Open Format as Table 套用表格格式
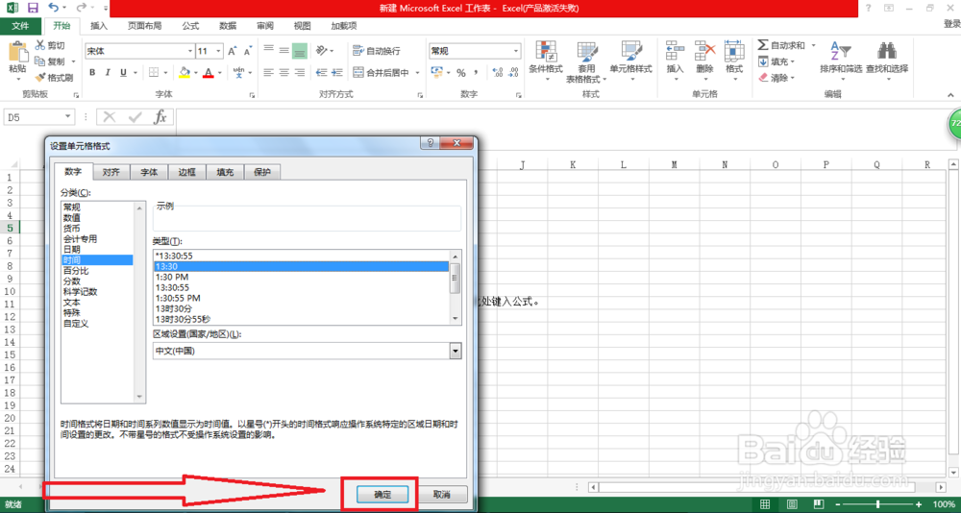Viewport: 961px width, 513px height. (586, 61)
